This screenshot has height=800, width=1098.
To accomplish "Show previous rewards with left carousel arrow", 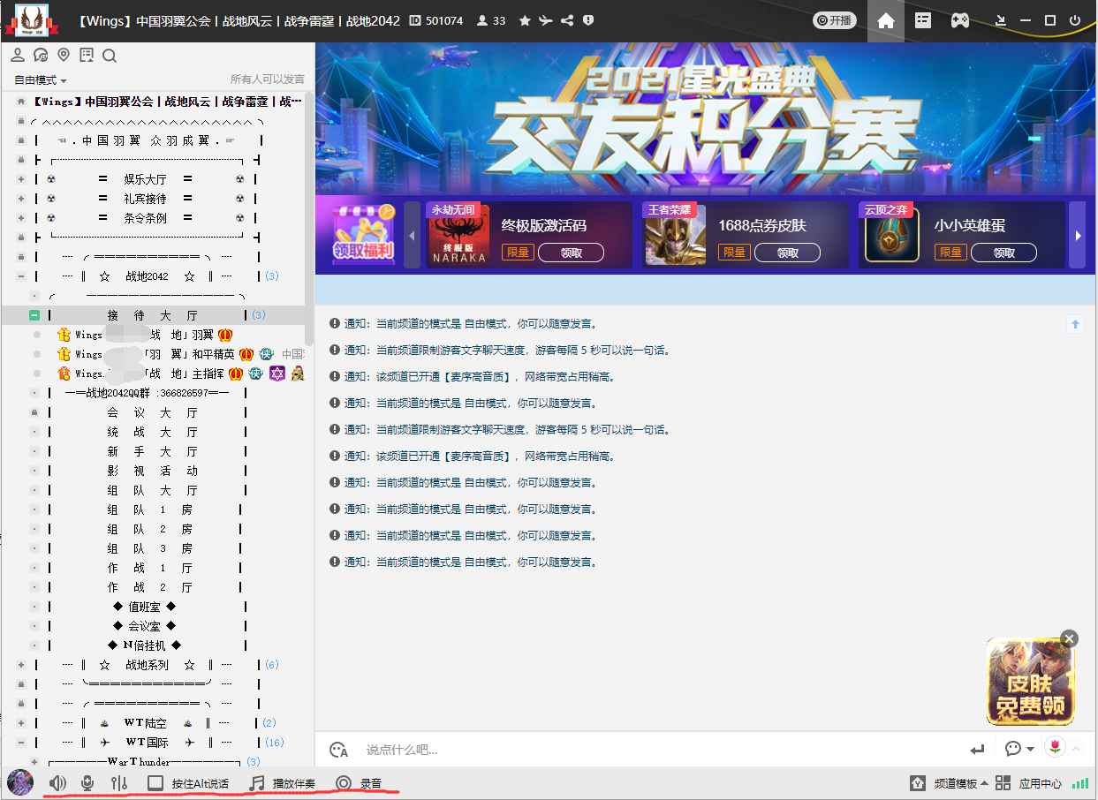I will 413,236.
